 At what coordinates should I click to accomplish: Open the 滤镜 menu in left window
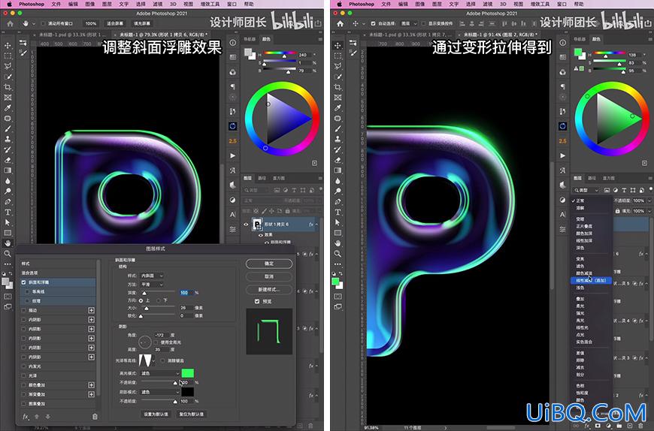pos(158,4)
